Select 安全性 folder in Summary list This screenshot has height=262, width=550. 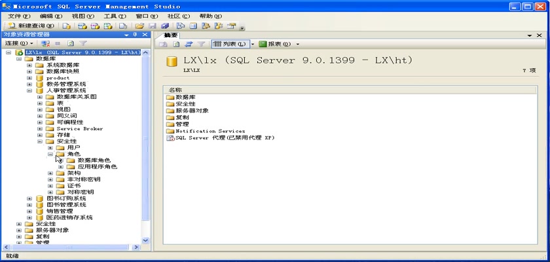tap(185, 104)
